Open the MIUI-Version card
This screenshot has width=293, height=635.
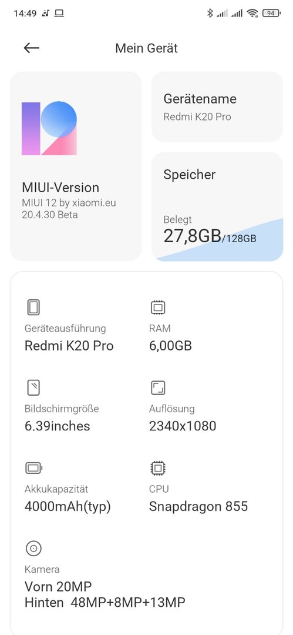coord(76,166)
